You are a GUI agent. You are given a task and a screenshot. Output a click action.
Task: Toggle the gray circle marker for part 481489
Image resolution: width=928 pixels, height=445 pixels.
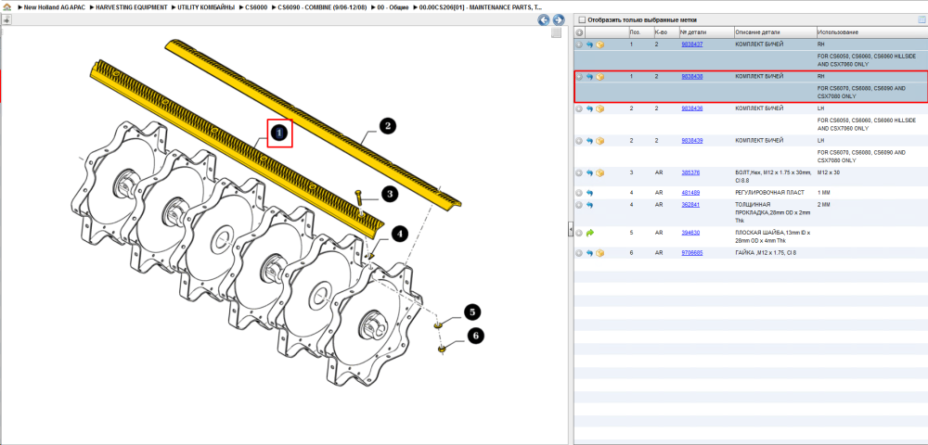(x=579, y=193)
